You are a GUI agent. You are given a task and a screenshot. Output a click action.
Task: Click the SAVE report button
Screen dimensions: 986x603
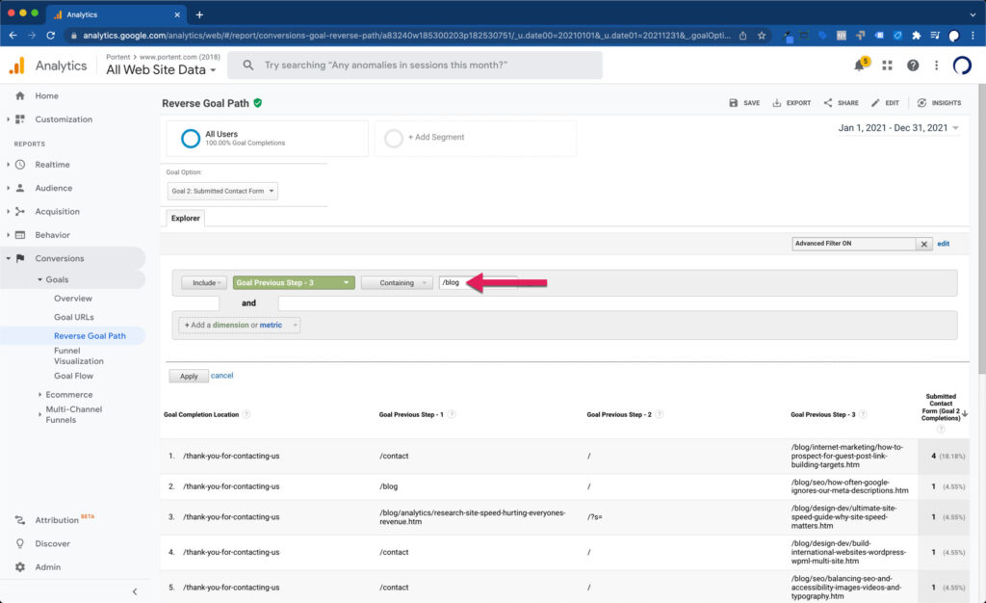pyautogui.click(x=744, y=102)
